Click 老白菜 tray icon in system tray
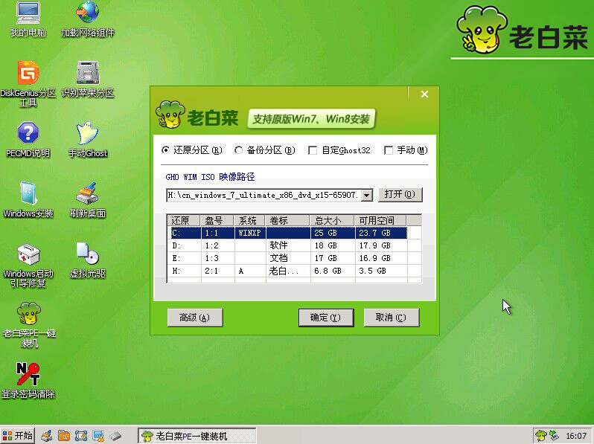 tap(541, 436)
